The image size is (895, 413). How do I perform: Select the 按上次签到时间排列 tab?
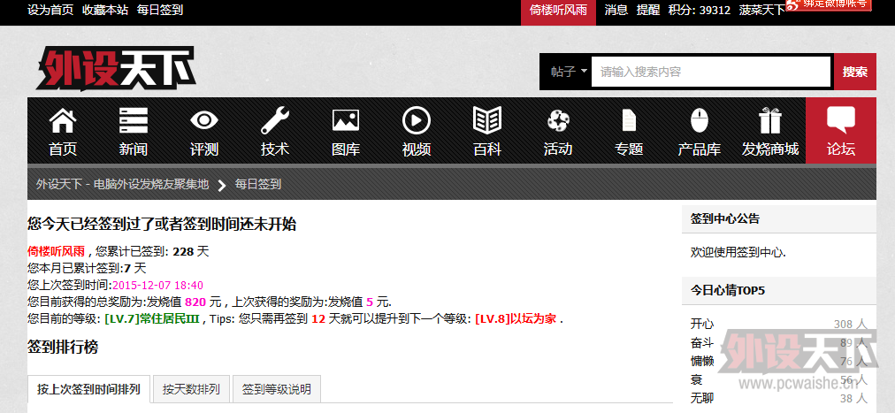(x=88, y=389)
